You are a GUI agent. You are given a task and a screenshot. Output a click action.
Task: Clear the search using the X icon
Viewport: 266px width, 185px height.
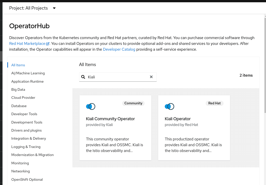[x=151, y=77]
